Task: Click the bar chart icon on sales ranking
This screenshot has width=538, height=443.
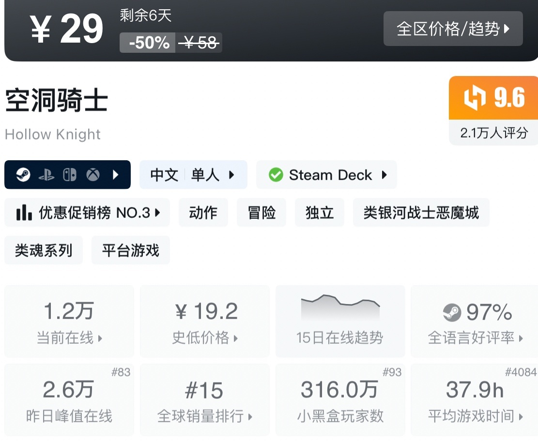Action: (24, 213)
